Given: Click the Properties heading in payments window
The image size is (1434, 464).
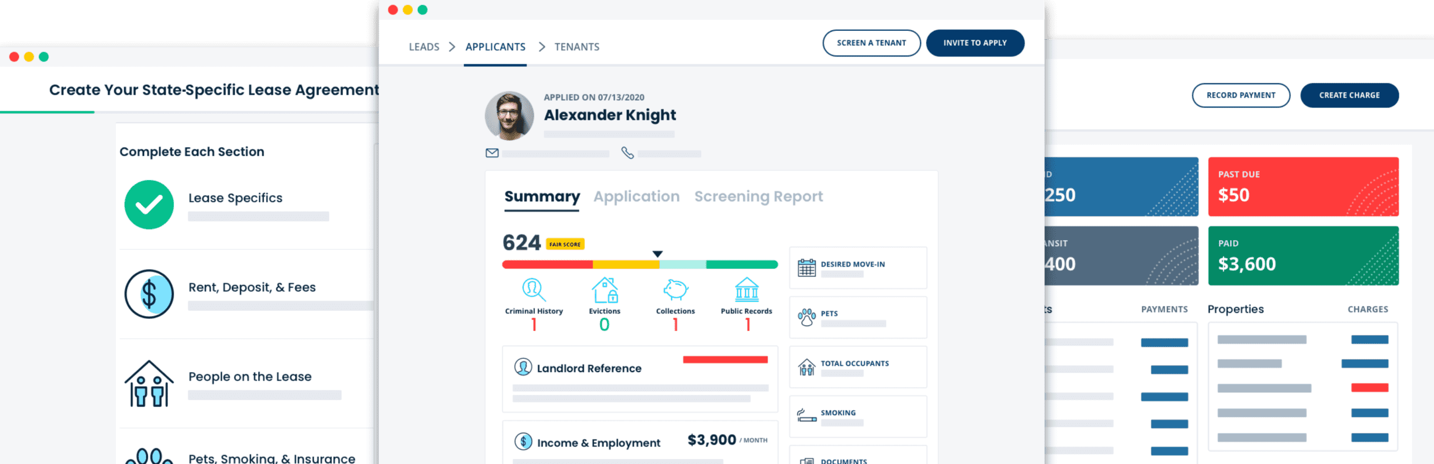Looking at the screenshot, I should [1236, 309].
